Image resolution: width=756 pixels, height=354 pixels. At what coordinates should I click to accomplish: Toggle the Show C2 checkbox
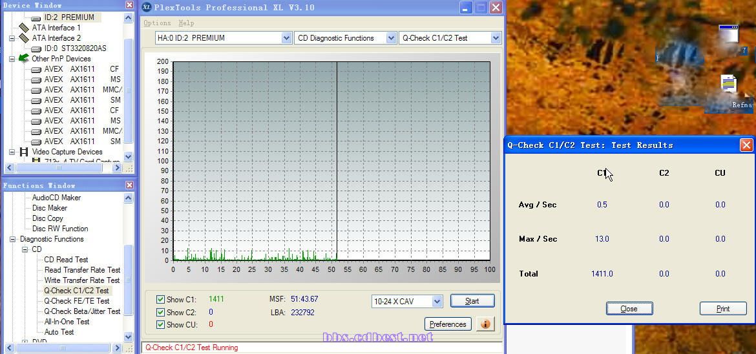(x=160, y=312)
